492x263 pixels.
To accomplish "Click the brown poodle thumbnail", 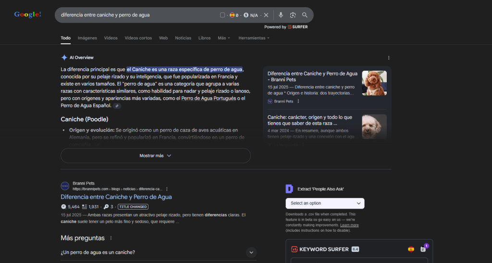I will [x=374, y=83].
